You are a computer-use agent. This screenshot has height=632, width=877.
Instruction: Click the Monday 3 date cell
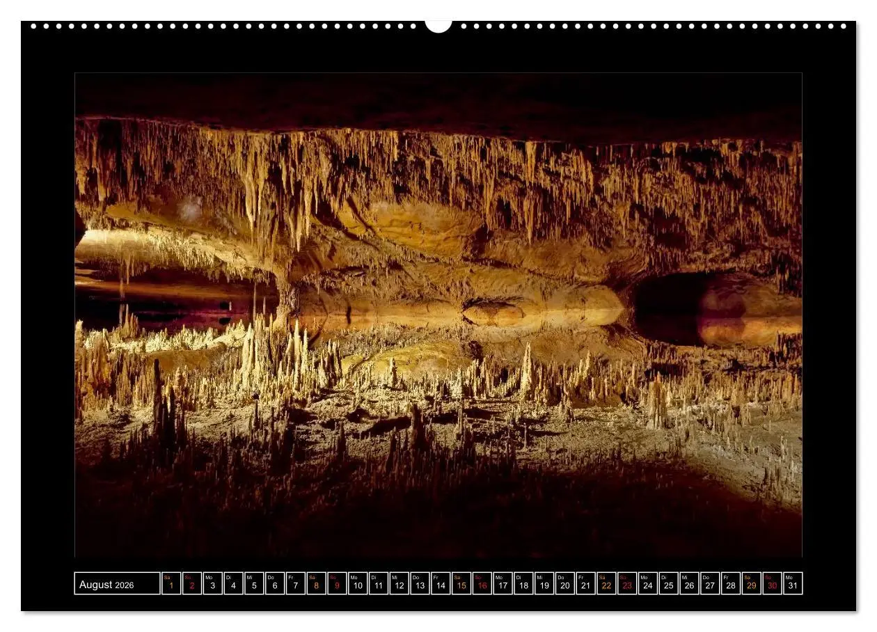point(212,587)
